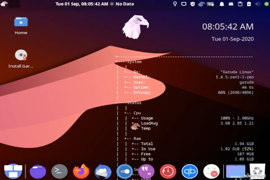The image size is (270, 180).
Task: Open the Garuda eagle application launcher
Action: [4, 4]
